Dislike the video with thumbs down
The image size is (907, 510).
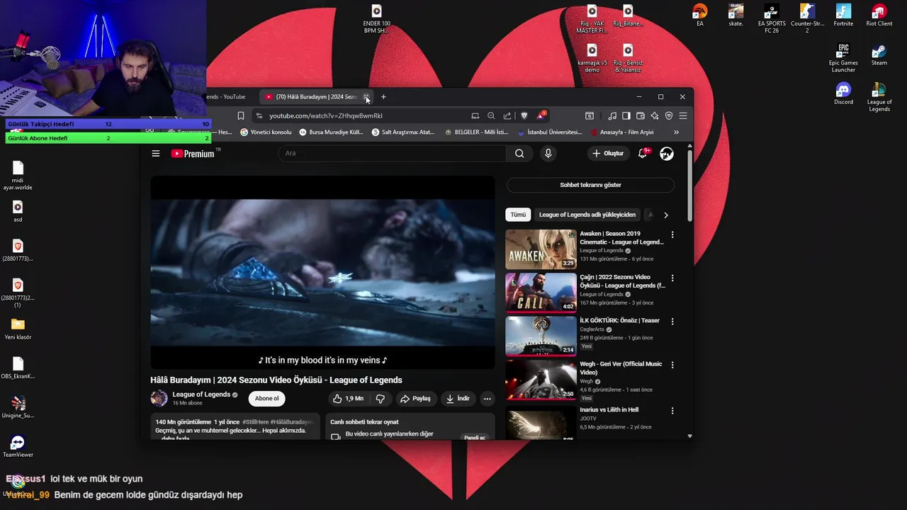pos(381,399)
